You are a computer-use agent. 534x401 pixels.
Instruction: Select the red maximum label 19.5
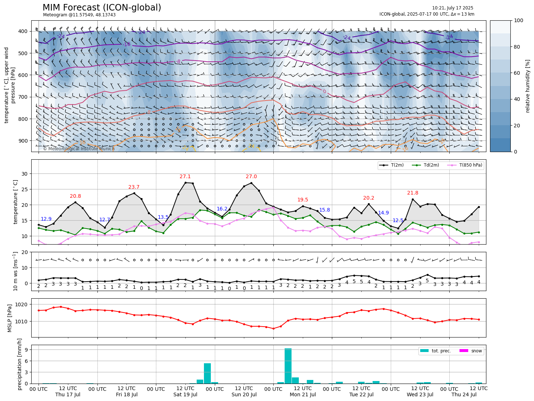pos(303,200)
